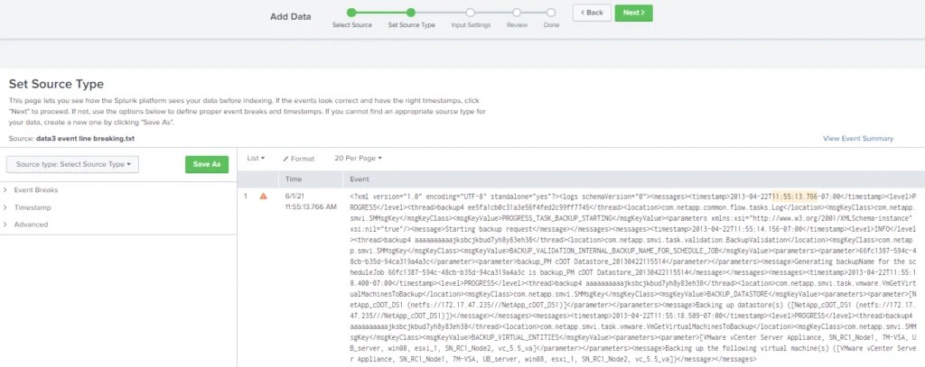Click the Input Settings step circle

point(470,13)
